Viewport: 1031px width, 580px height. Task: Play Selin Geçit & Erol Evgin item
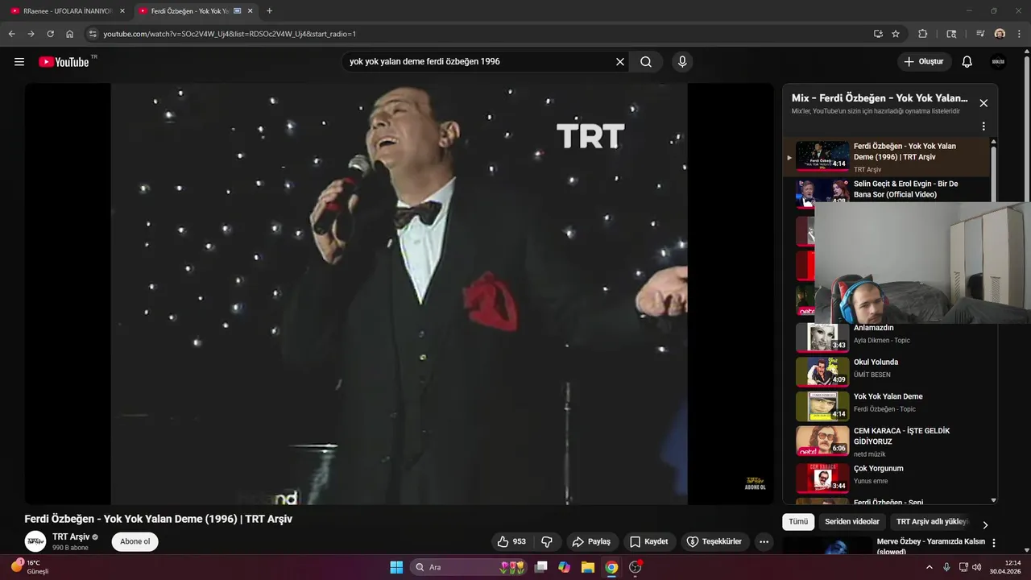point(886,191)
